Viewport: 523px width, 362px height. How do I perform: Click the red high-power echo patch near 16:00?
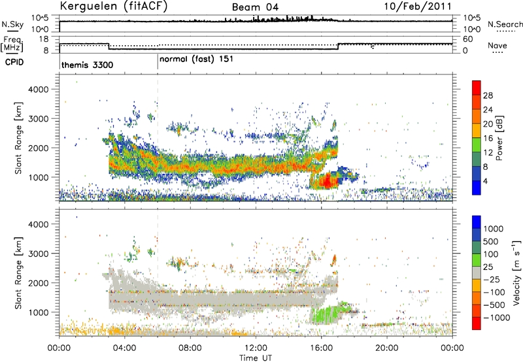coord(327,182)
